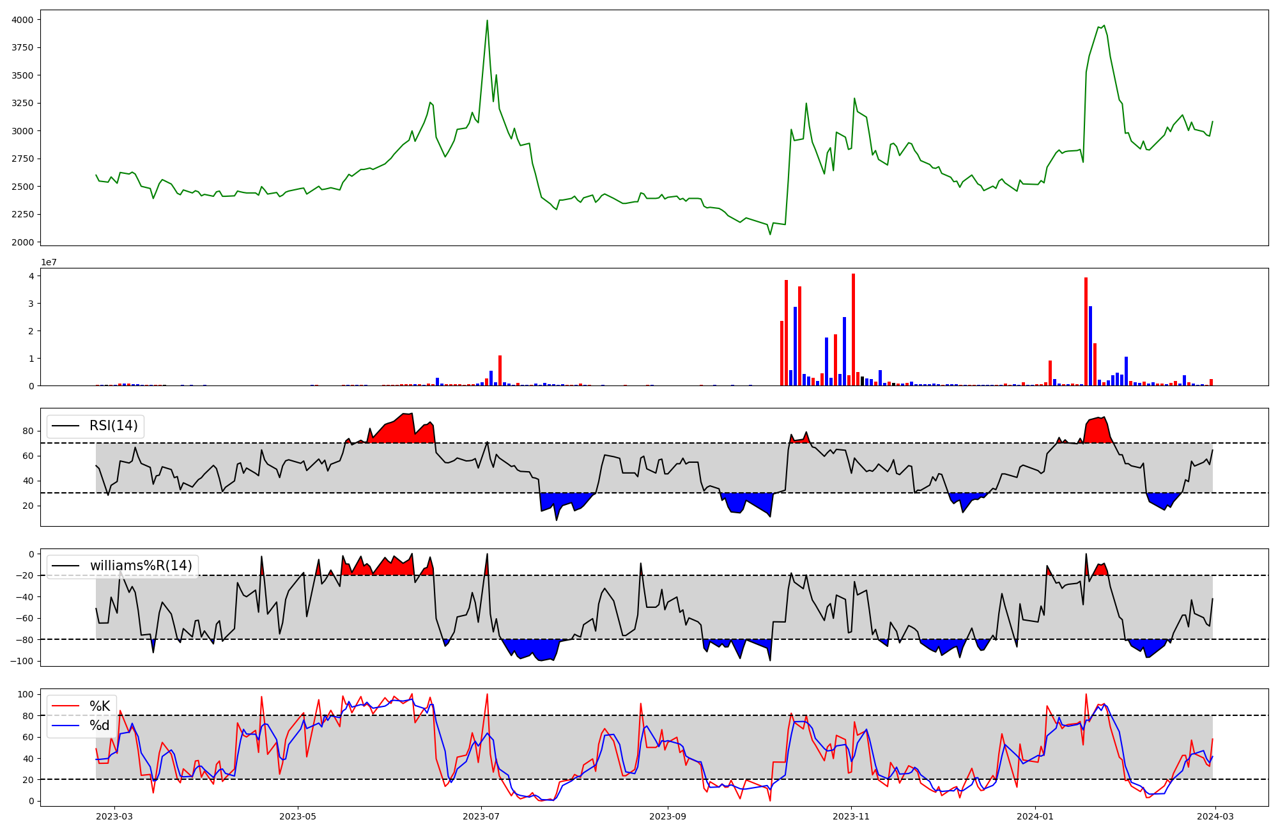This screenshot has width=1278, height=831.
Task: Click the RSI(14) legend label
Action: 113,426
